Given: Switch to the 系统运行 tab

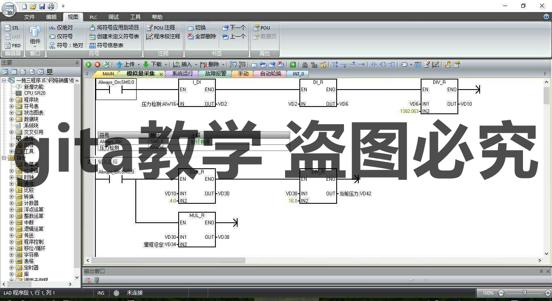Looking at the screenshot, I should click(x=182, y=74).
